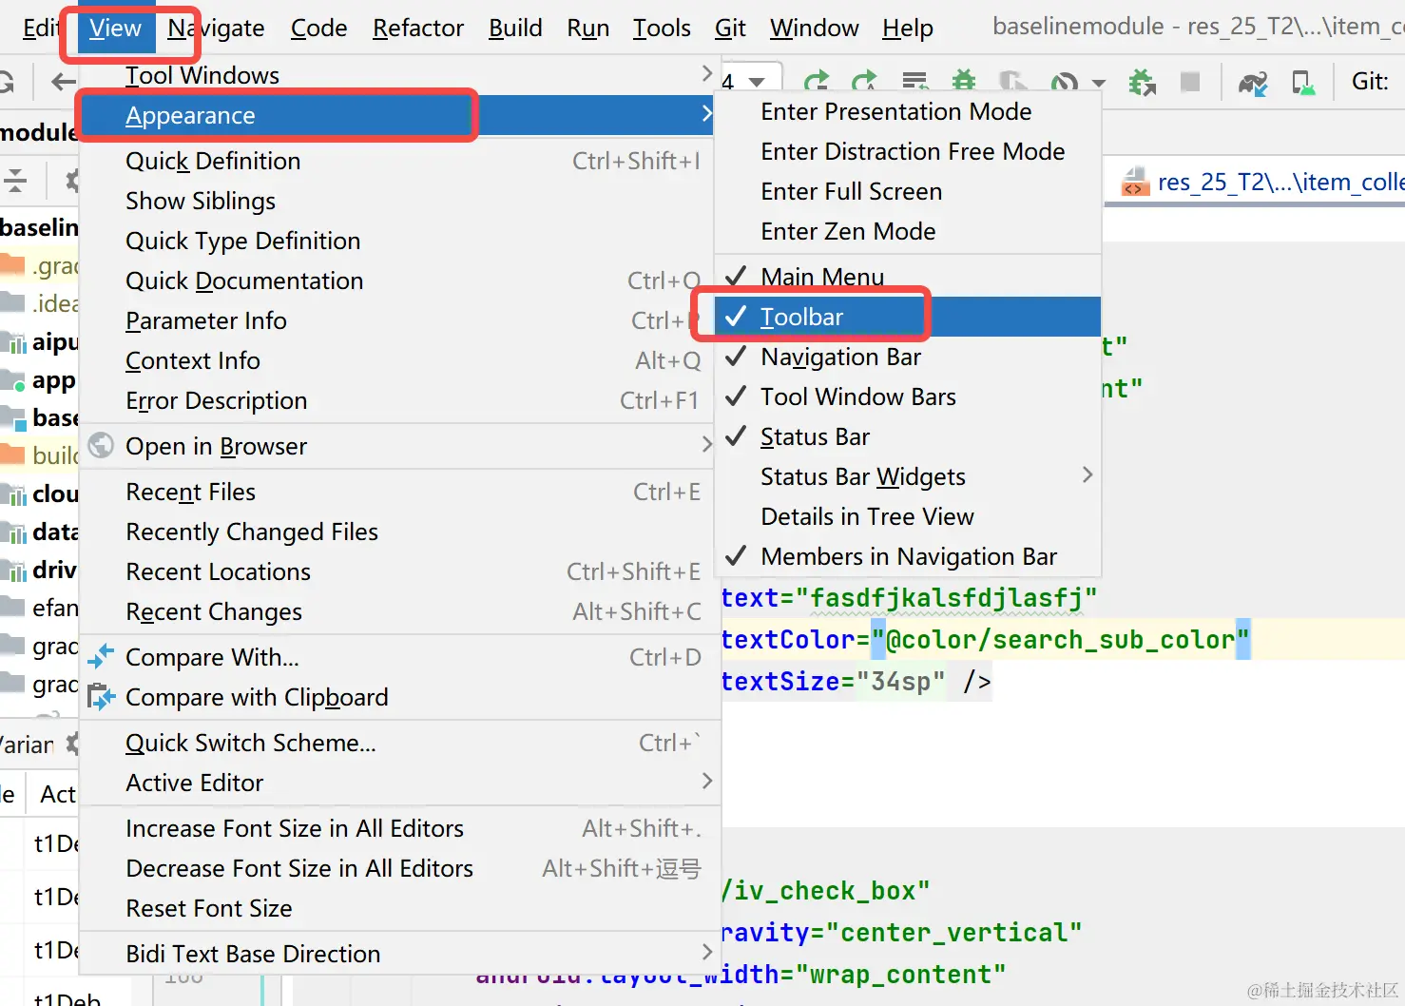Toggle the Main Menu checkmark option
This screenshot has width=1405, height=1006.
(x=908, y=277)
